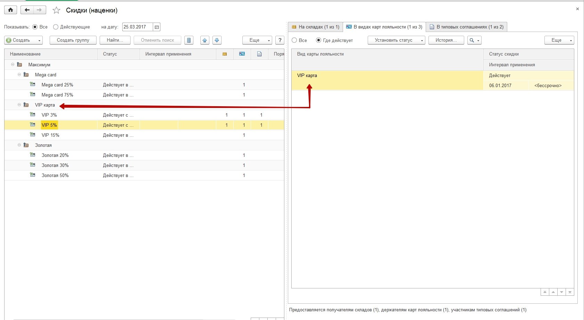Open "В типовых соглашениях (1 из 2)" tab
This screenshot has height=320, width=584.
466,27
